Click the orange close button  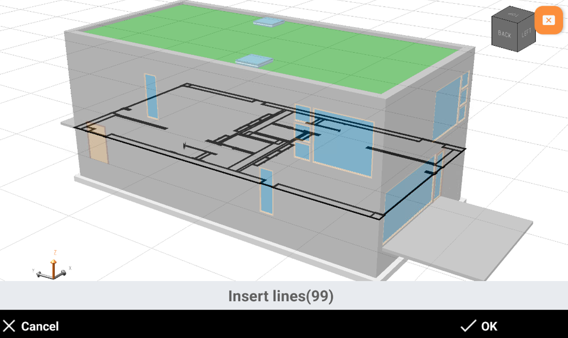(x=548, y=20)
